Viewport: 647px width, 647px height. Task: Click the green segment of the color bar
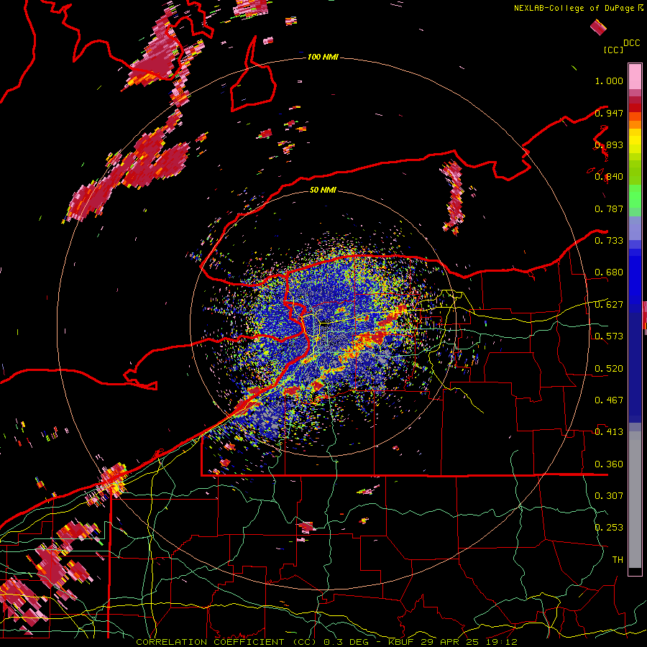pyautogui.click(x=635, y=197)
